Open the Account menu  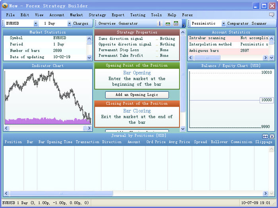57,15
